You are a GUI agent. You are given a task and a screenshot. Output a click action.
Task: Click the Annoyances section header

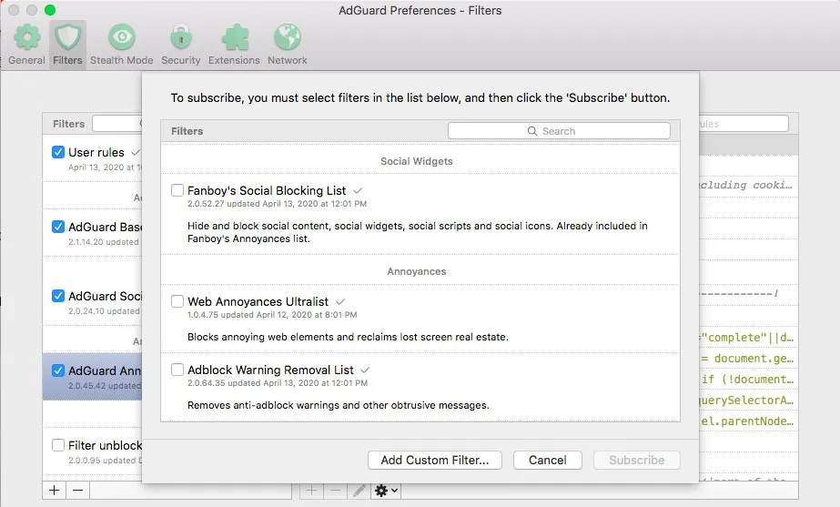[x=416, y=271]
